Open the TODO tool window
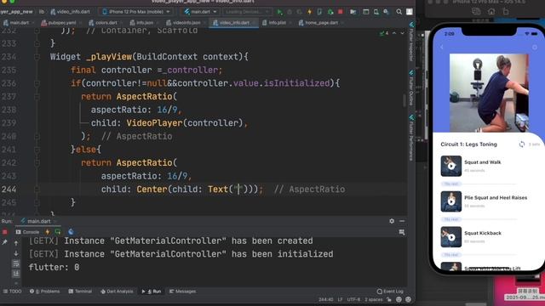The width and height of the screenshot is (545, 306). pyautogui.click(x=13, y=292)
